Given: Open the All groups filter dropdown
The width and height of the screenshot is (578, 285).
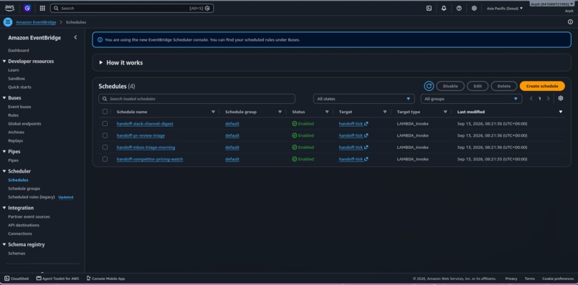Looking at the screenshot, I should 471,99.
